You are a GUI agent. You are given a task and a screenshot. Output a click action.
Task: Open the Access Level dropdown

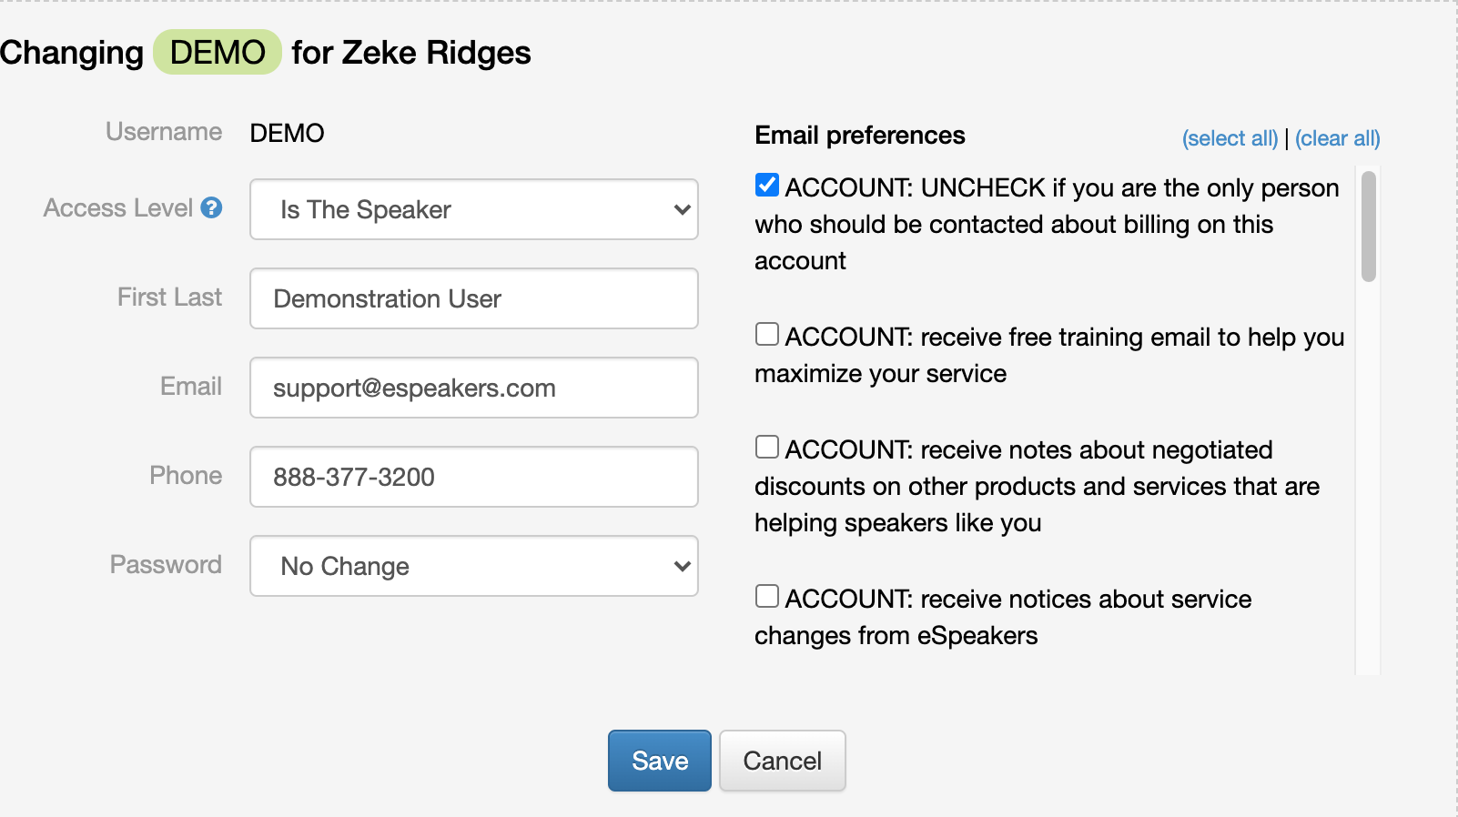(x=473, y=209)
